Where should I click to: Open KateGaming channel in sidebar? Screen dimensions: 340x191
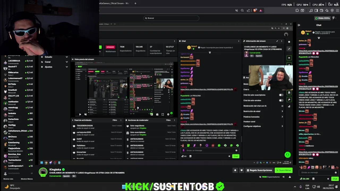coord(18,144)
